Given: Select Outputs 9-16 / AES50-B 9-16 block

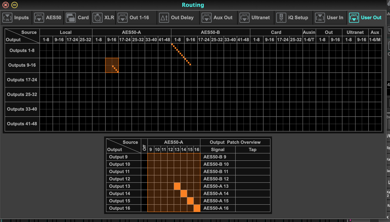Looking at the screenshot, I should 191,65.
